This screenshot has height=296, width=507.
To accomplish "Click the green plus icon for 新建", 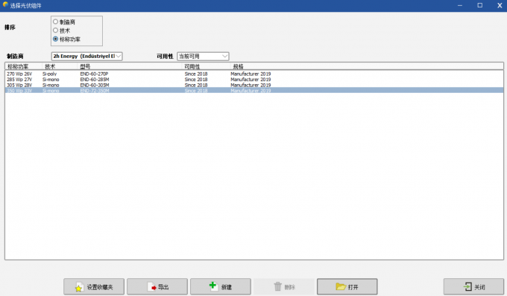I will point(212,286).
